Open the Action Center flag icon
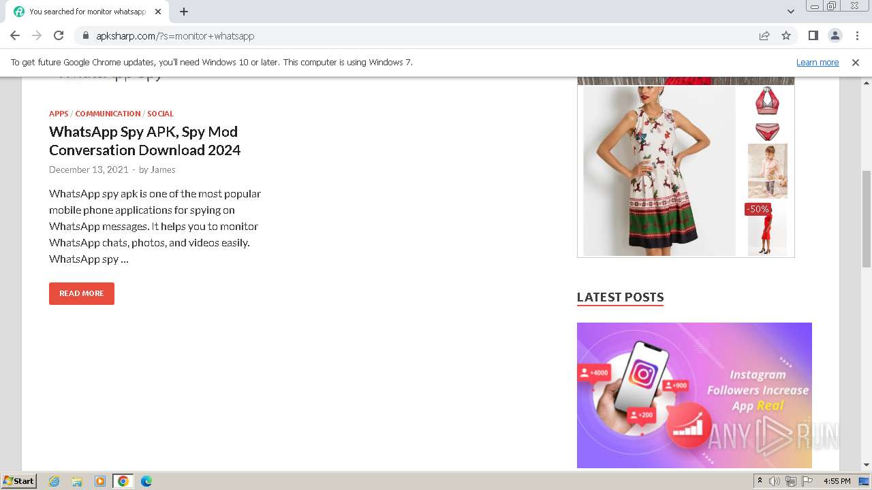Screen dimensions: 872x490 click(x=807, y=481)
